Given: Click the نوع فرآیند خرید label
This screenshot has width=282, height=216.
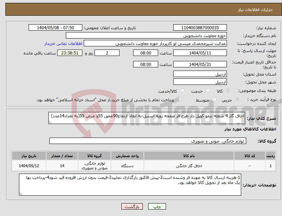Looking at the screenshot, I should tap(262, 99).
